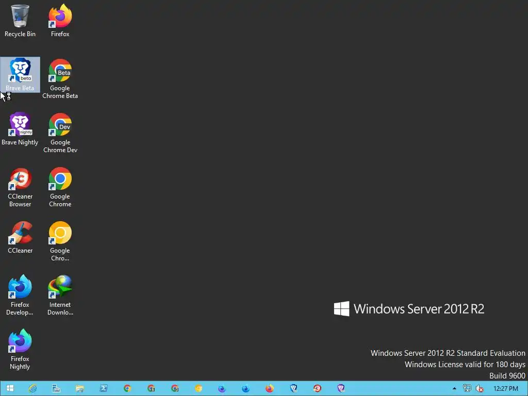Open the network status tray icon

click(x=467, y=389)
